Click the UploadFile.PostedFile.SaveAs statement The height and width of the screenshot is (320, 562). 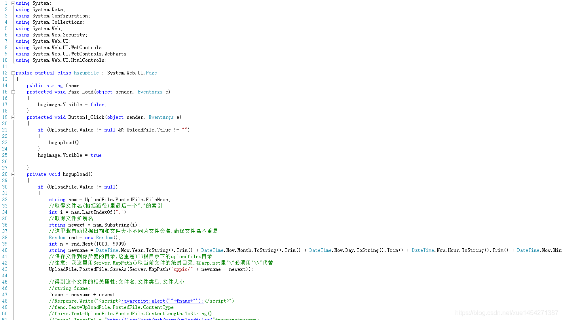click(152, 269)
